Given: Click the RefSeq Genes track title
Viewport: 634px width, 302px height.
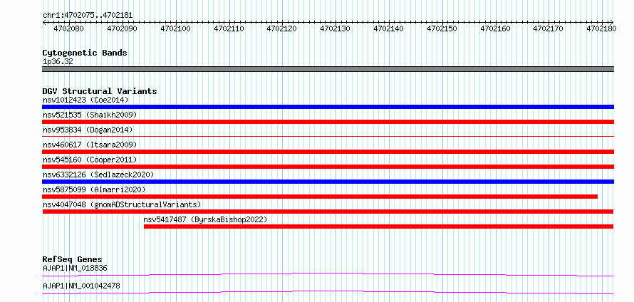Looking at the screenshot, I should pos(73,259).
